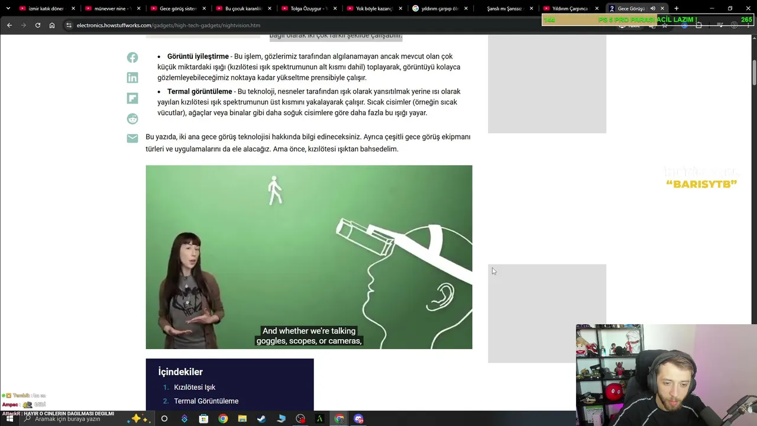The height and width of the screenshot is (426, 757).
Task: Click the 'Görüntü iyileştirme' bold heading
Action: click(x=198, y=56)
